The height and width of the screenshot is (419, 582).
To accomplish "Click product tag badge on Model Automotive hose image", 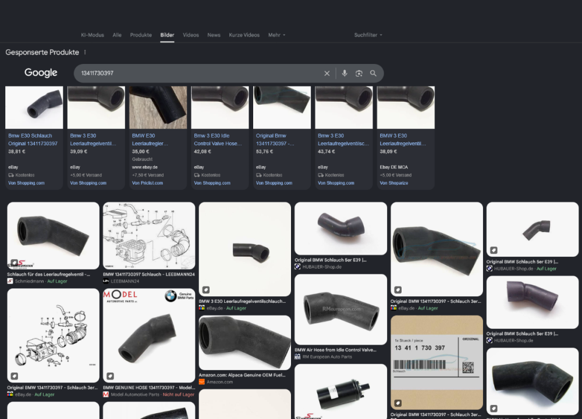I will [110, 376].
